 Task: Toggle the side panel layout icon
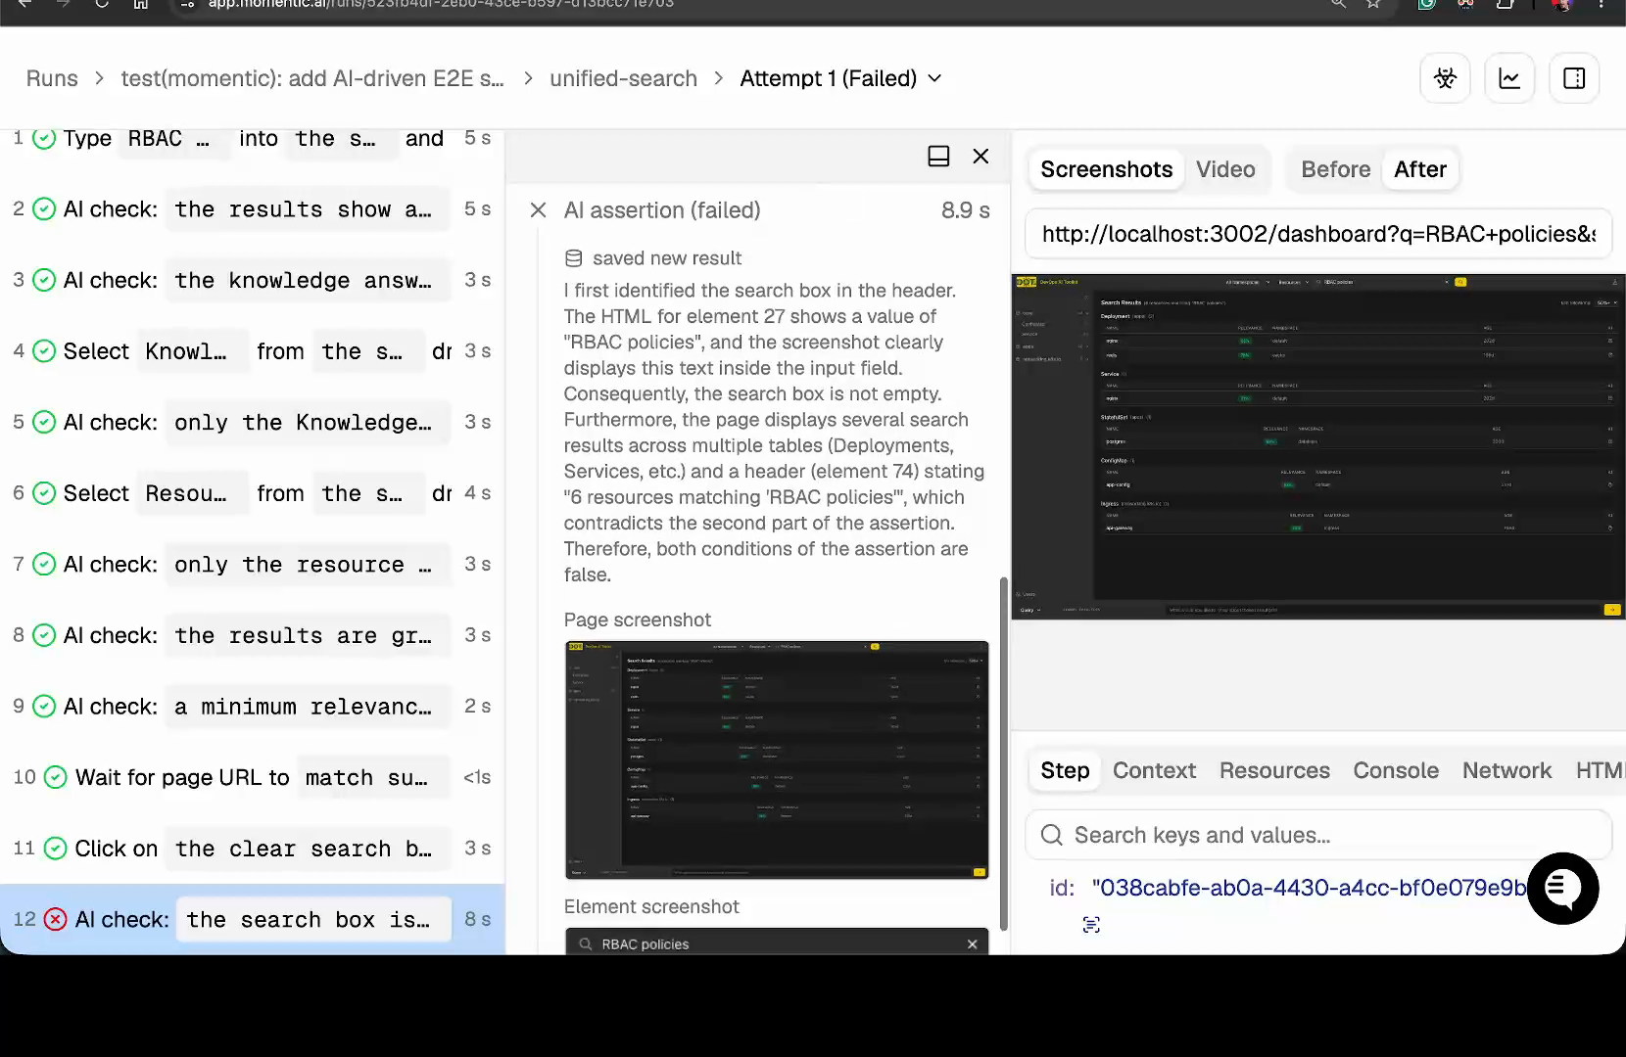(1574, 78)
